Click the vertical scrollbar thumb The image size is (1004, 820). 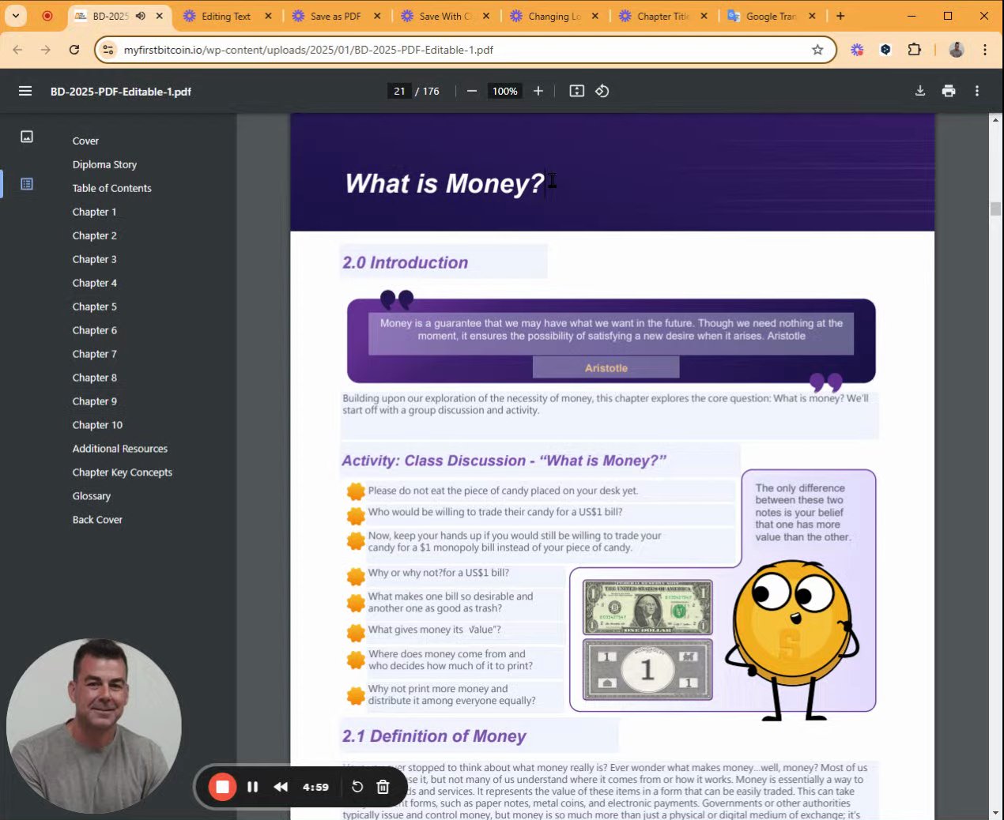click(x=995, y=209)
